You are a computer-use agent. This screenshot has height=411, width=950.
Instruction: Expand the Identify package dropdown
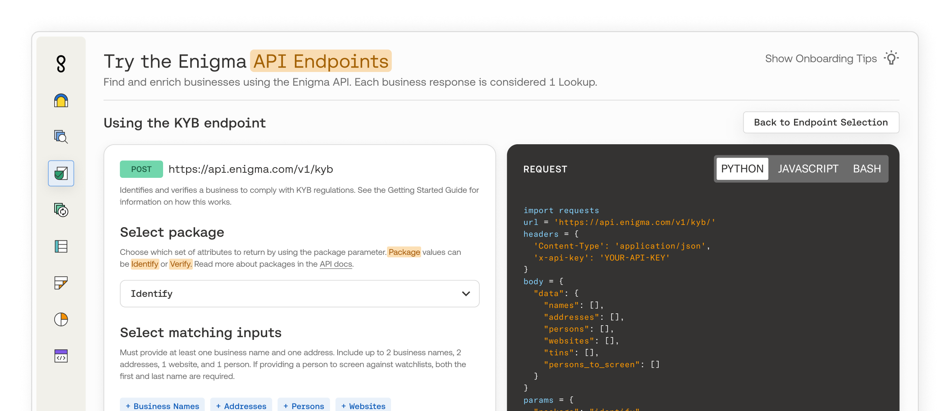coord(300,294)
